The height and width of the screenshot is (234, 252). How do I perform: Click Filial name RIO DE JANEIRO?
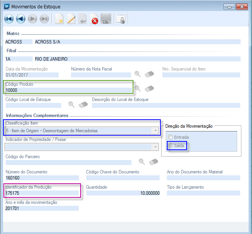point(138,59)
